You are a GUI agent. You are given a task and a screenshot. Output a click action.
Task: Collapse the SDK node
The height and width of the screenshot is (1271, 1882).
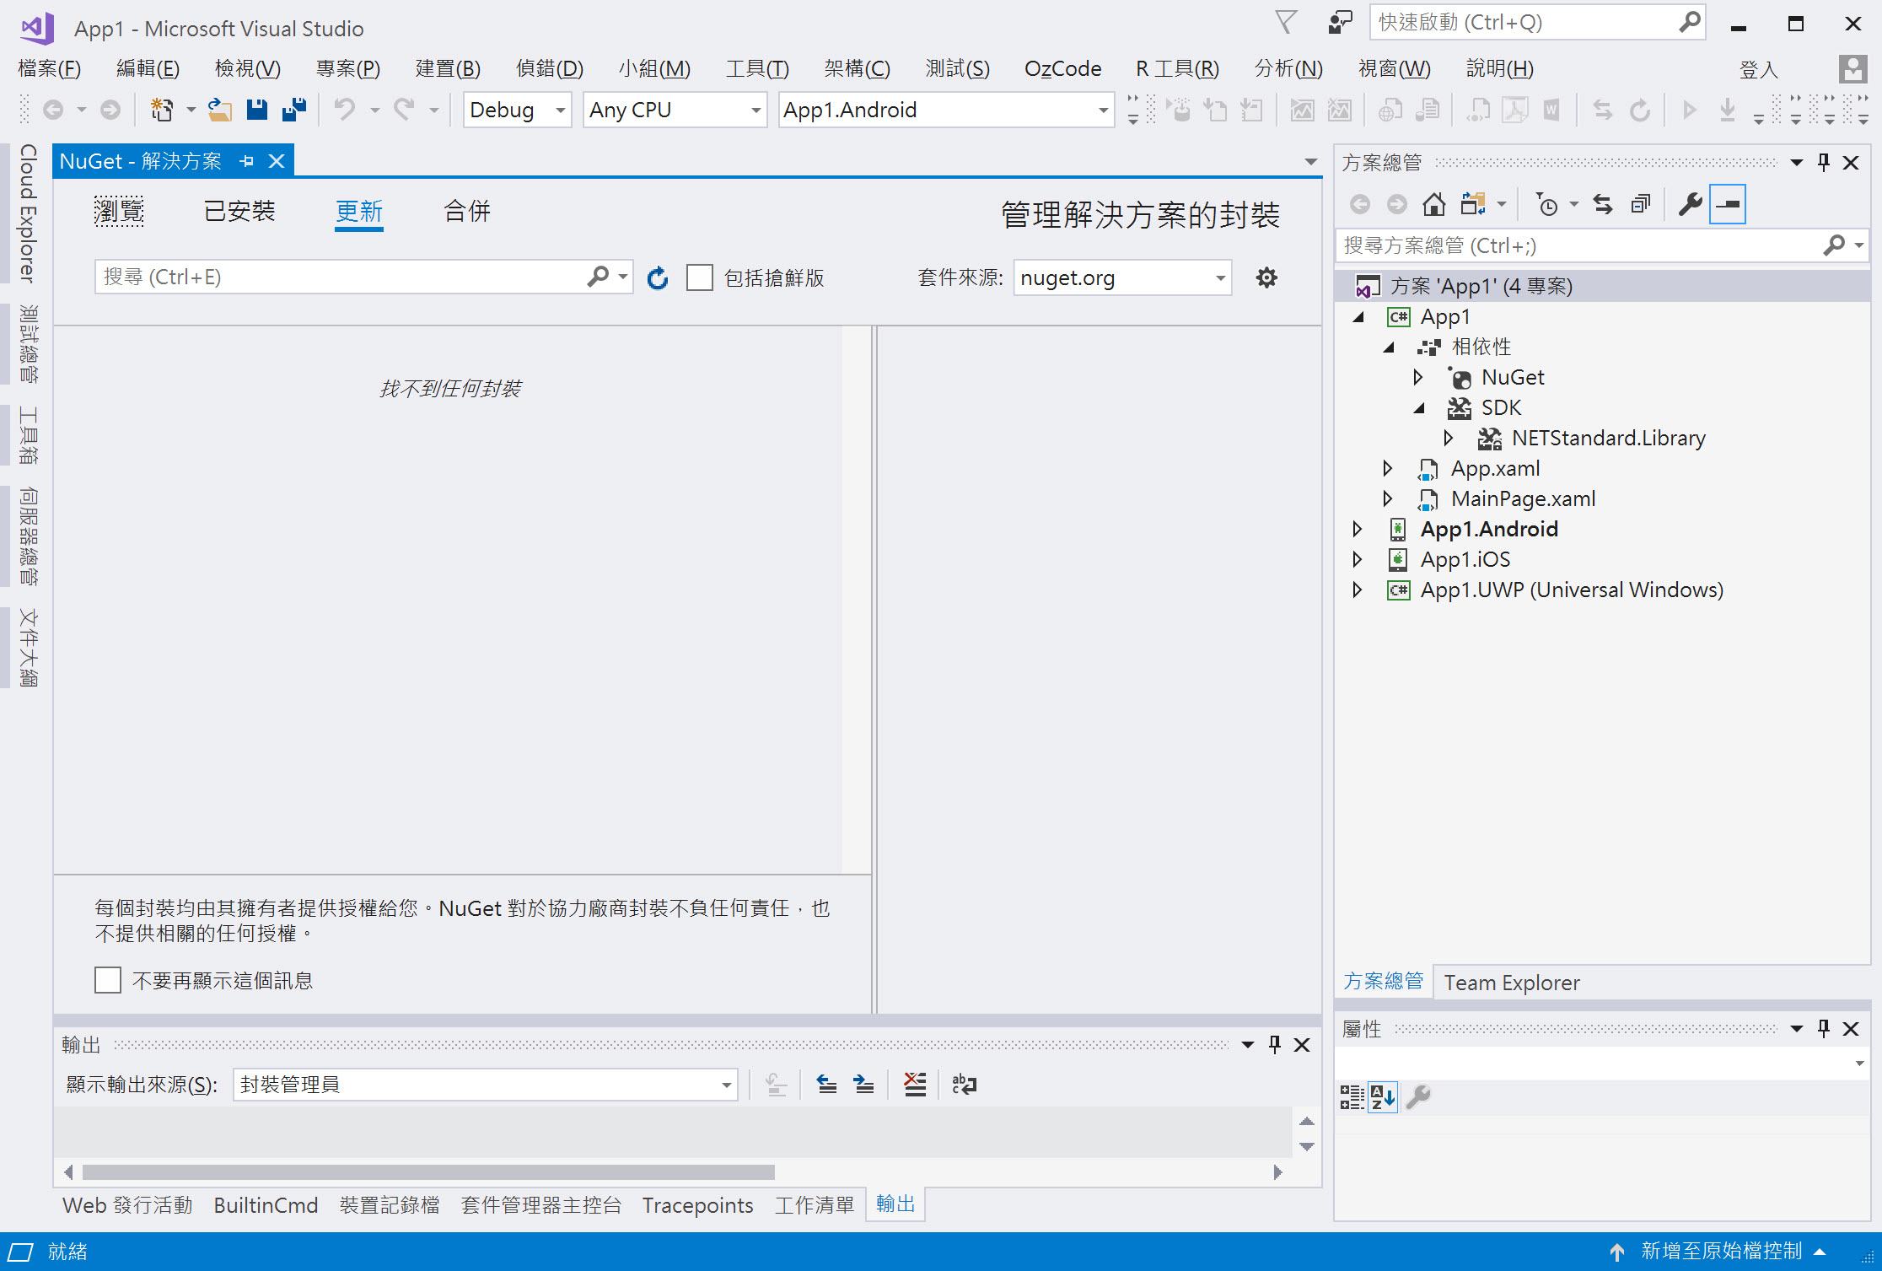point(1418,408)
